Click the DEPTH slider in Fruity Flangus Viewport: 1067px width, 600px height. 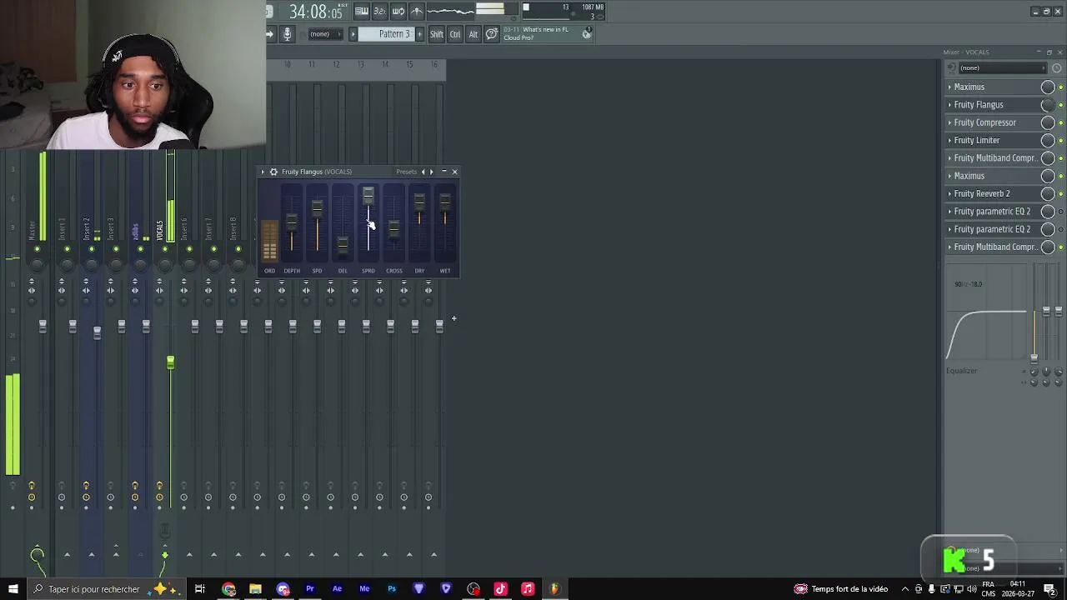[x=291, y=221]
